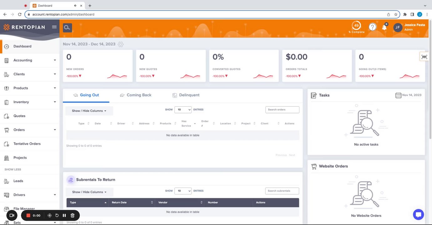Click the Leads icon in sidebar
The width and height of the screenshot is (432, 225).
click(6, 181)
